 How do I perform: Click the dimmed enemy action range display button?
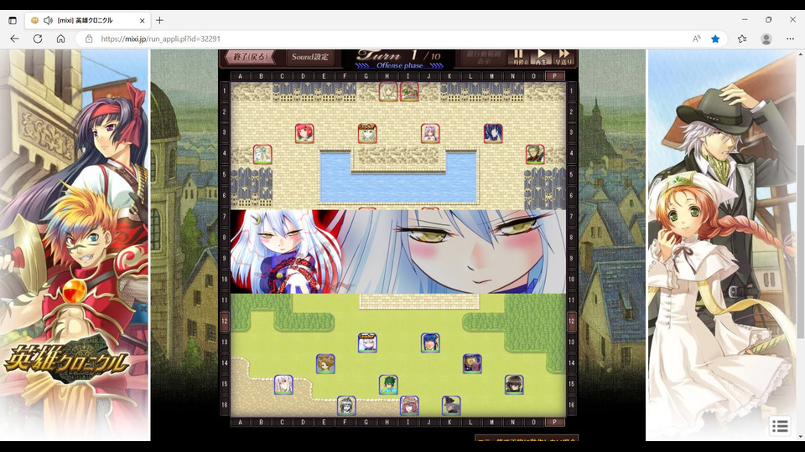click(x=484, y=57)
